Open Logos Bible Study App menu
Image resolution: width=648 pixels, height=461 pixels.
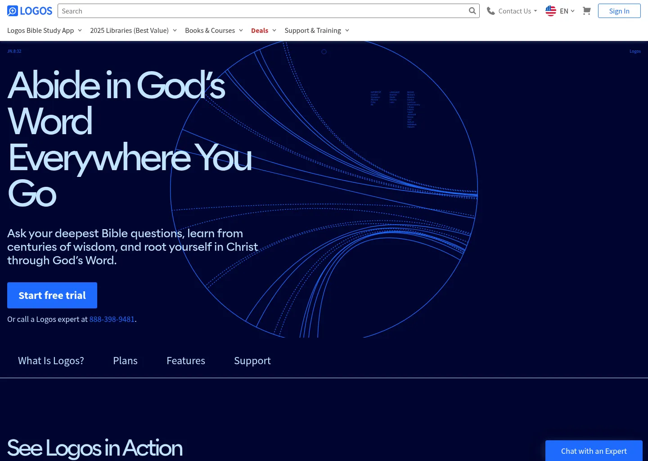[40, 30]
